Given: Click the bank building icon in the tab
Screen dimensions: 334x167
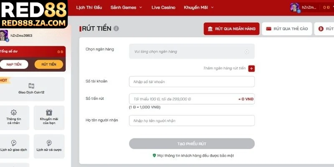Looking at the screenshot, I should click(210, 29).
